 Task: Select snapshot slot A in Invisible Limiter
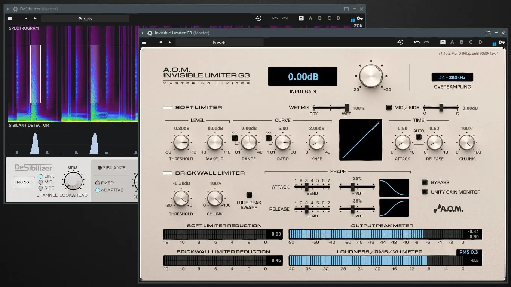452,42
